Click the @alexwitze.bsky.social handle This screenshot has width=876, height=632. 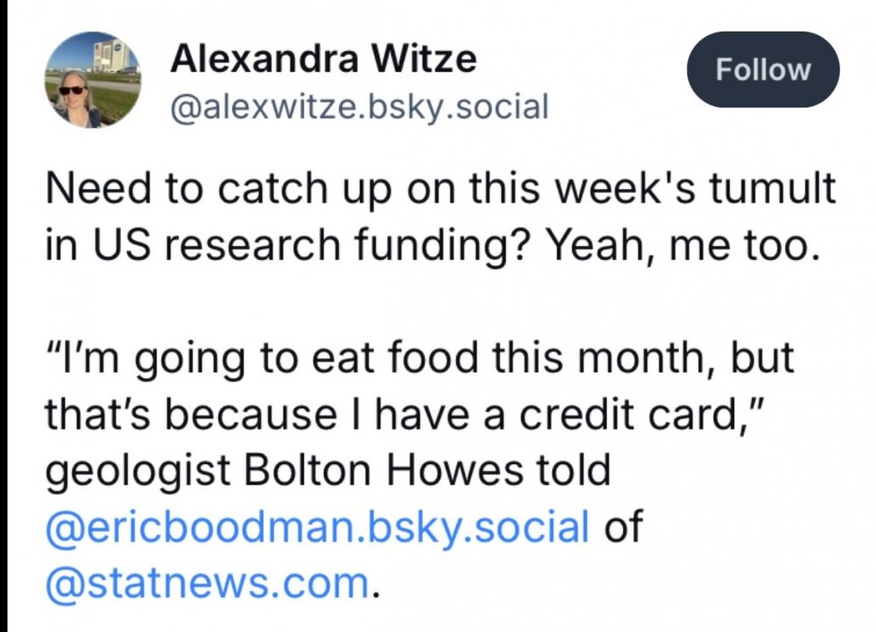[x=359, y=107]
